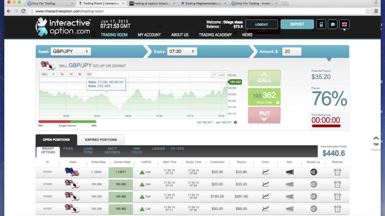Viewport: 385px width, 216px height.
Task: Switch to candlestick chart view icon
Action: click(214, 75)
